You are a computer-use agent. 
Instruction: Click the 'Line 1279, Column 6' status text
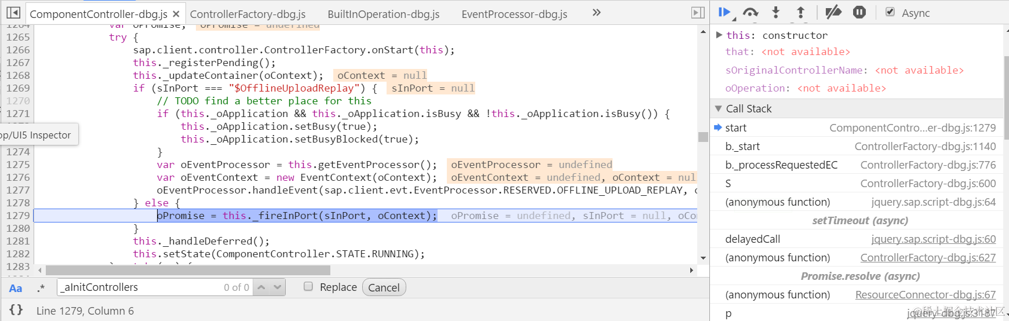click(x=85, y=311)
